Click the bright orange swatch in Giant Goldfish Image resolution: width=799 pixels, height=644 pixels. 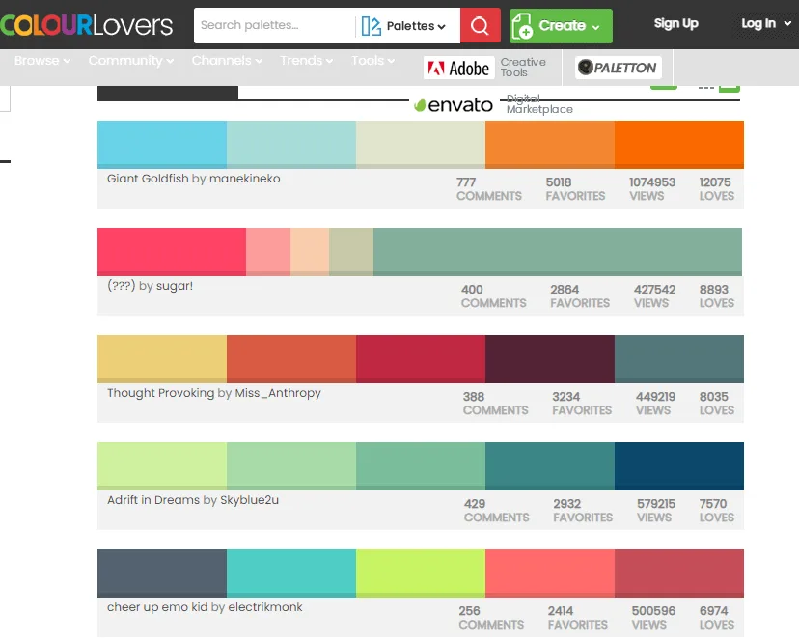click(x=679, y=144)
